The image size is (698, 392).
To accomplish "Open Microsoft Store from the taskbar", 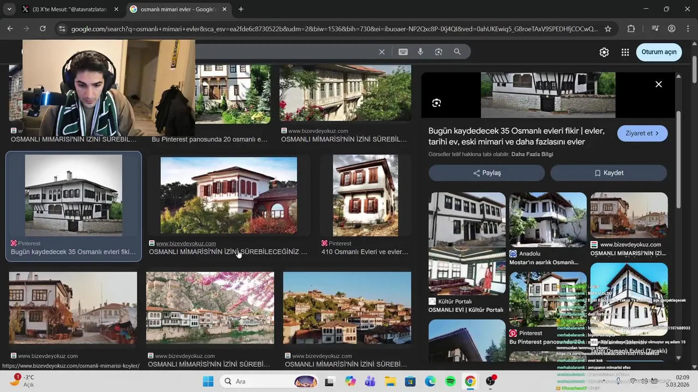I will click(x=410, y=381).
